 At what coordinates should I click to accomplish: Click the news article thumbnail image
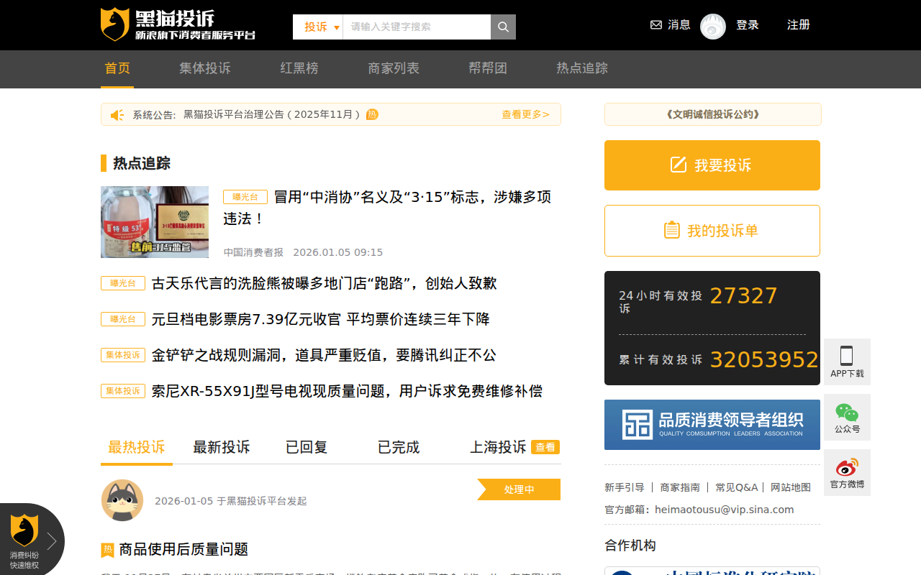[x=154, y=222]
